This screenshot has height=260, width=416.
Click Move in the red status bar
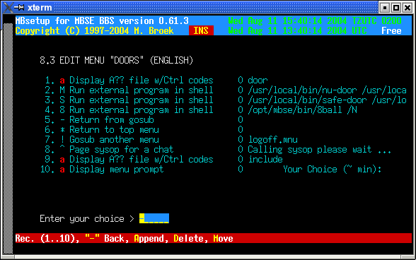coord(223,239)
